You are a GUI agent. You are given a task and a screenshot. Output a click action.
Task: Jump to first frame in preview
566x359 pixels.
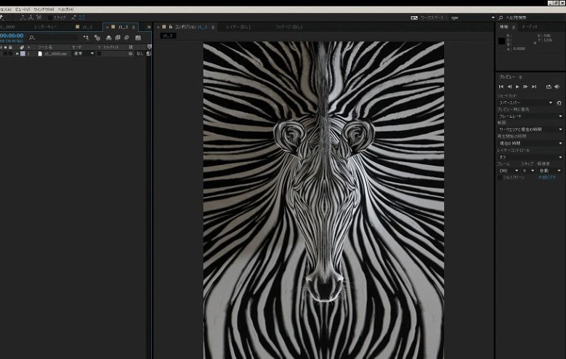[x=501, y=86]
